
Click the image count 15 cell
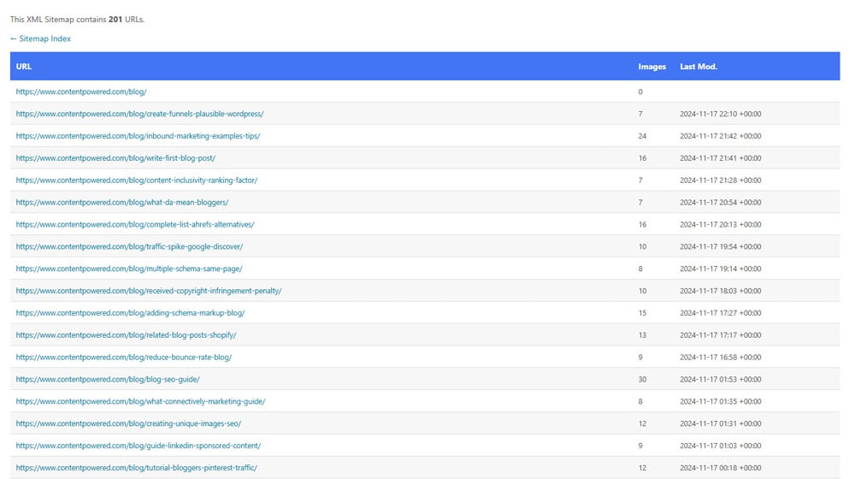642,313
